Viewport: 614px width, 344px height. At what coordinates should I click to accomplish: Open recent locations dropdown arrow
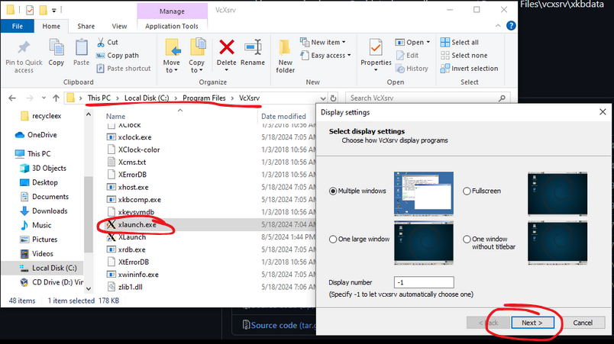click(44, 98)
